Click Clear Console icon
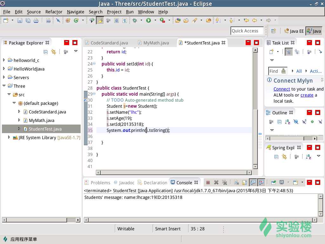This screenshot has width=325, height=244. click(236, 182)
